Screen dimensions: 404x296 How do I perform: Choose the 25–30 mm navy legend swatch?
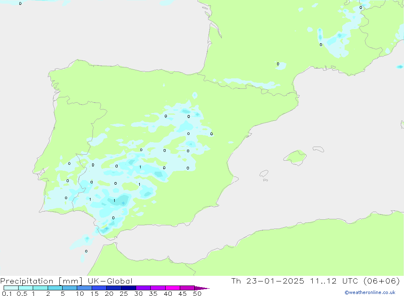128,288
